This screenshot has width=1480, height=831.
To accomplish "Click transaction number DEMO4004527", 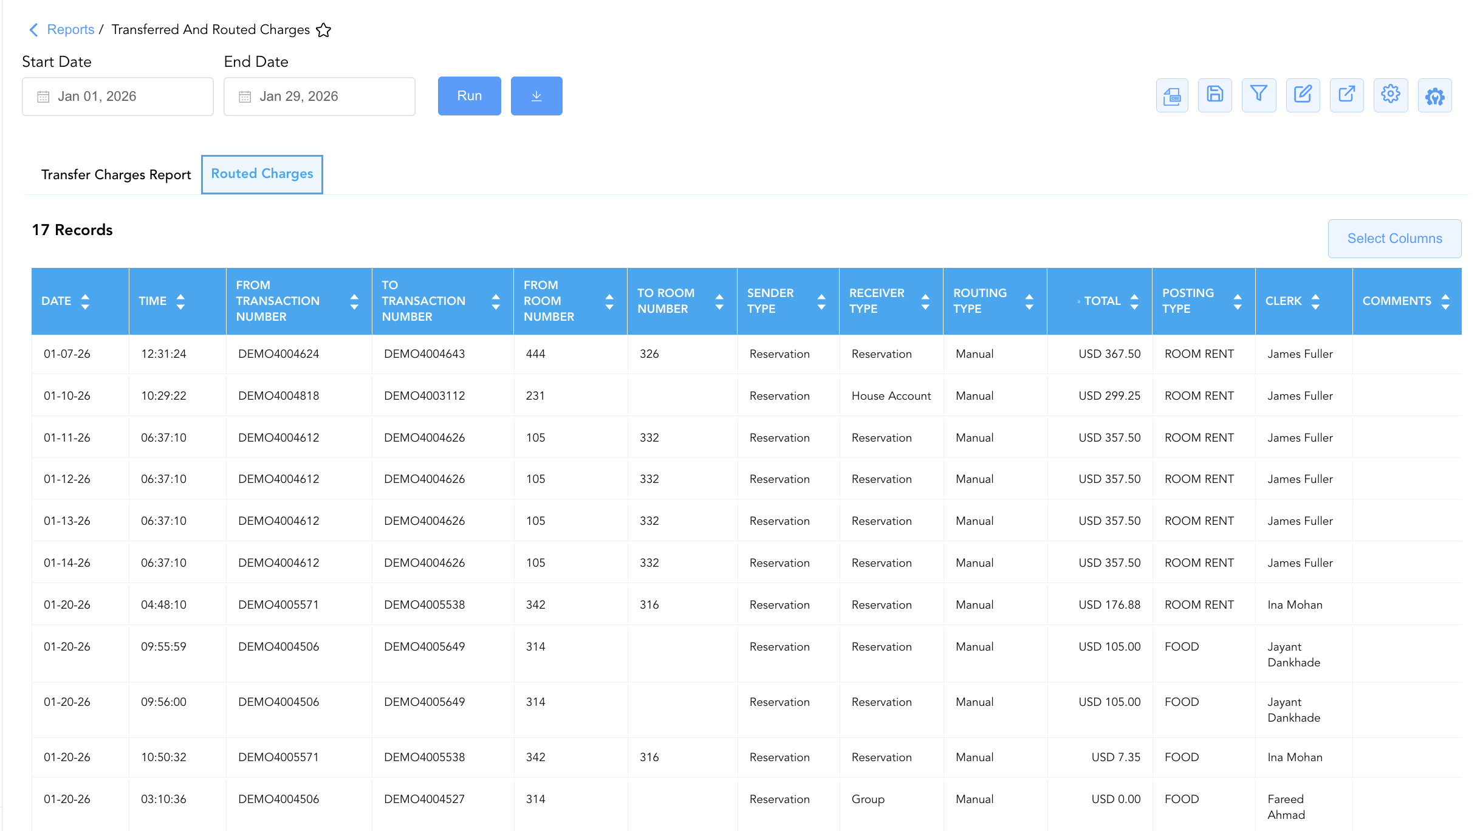I will pos(424,799).
